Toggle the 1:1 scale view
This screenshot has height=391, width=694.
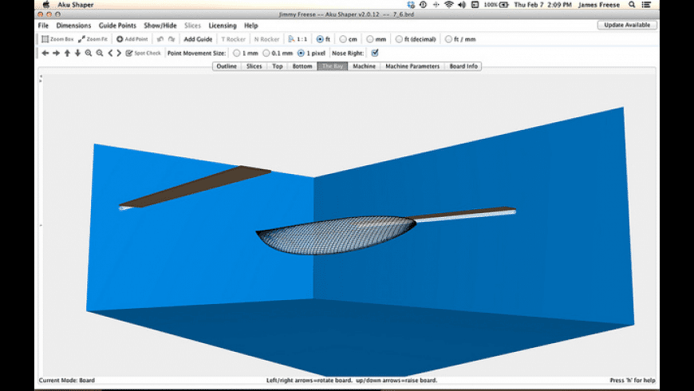pos(297,39)
